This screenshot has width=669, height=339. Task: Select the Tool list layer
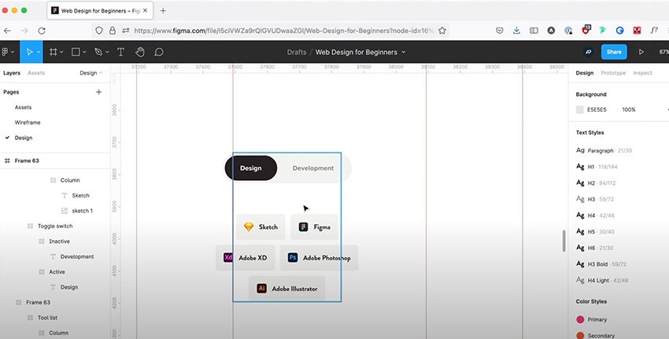47,318
